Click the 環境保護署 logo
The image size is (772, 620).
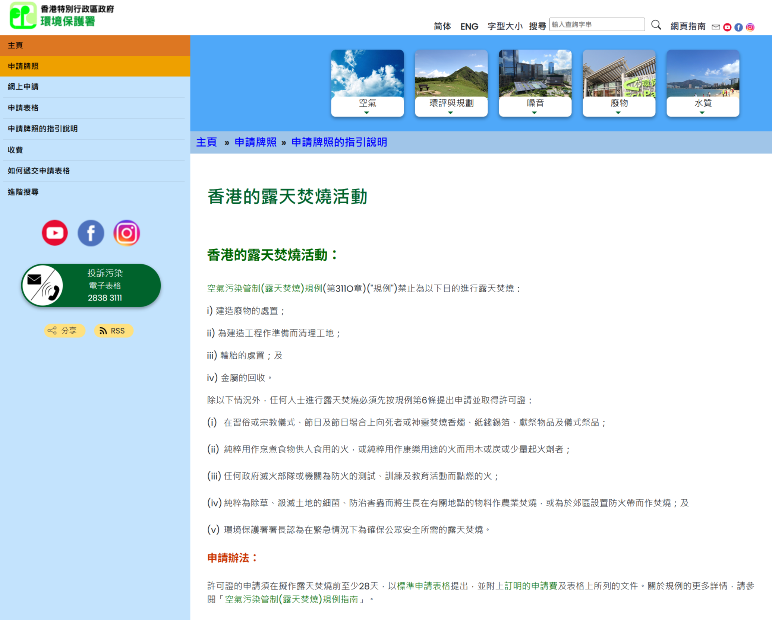click(x=62, y=16)
